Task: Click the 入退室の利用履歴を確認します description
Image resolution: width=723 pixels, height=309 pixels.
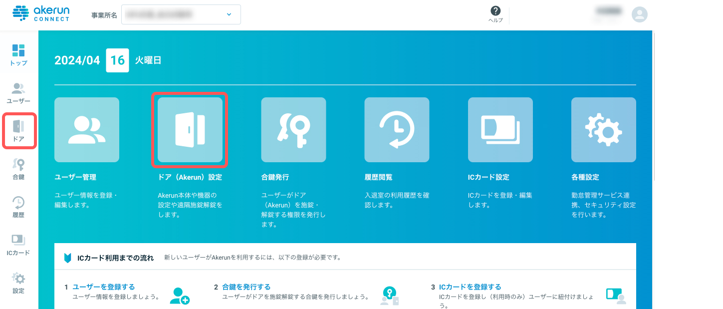Action: 397,200
